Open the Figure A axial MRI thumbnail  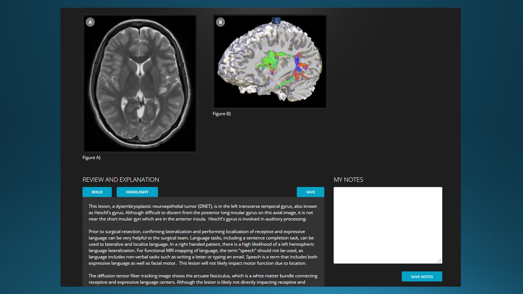click(x=140, y=83)
